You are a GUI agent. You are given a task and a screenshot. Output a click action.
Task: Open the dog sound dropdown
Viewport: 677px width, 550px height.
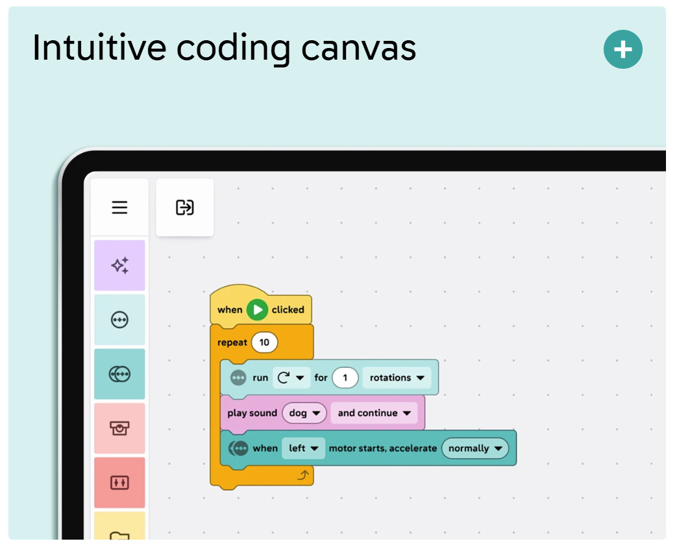tap(304, 413)
